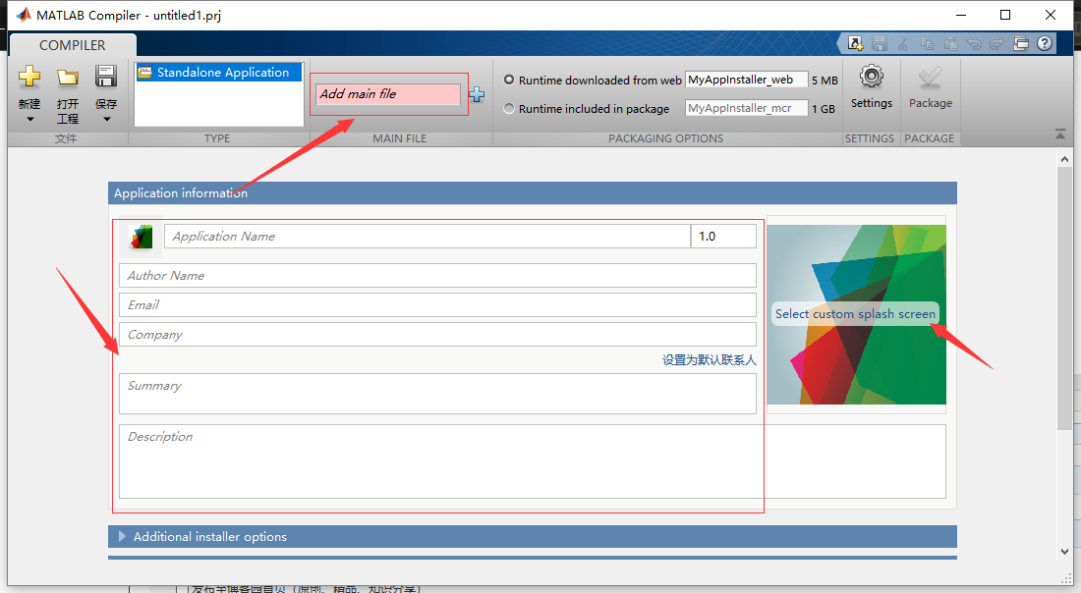Maximize the MATLAB Compiler window

click(x=1005, y=15)
